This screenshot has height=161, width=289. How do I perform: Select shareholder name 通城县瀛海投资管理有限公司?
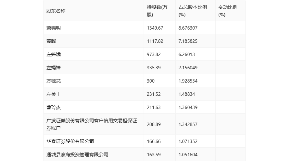pyautogui.click(x=78, y=155)
